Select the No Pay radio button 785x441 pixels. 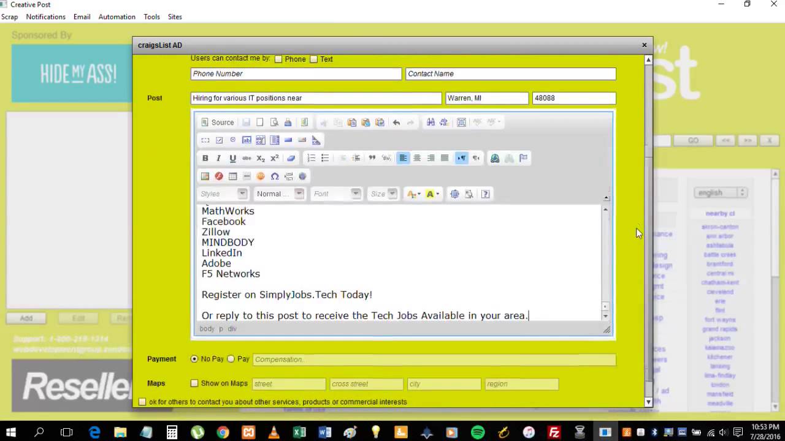194,359
